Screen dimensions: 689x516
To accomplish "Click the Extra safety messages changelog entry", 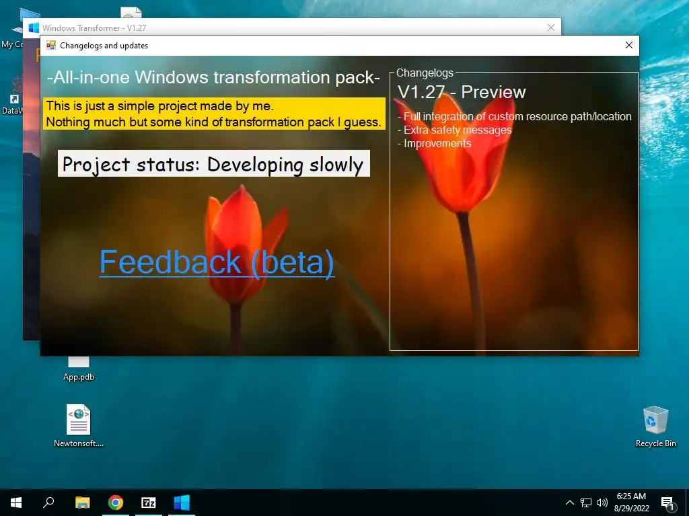I will click(x=455, y=130).
